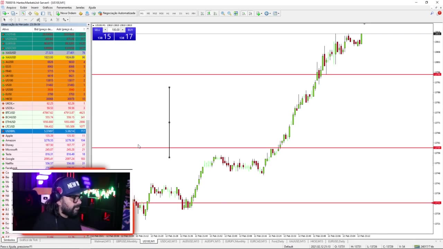Select the XAUUSD row in Market Watch
This screenshot has height=249, width=443.
(43, 57)
